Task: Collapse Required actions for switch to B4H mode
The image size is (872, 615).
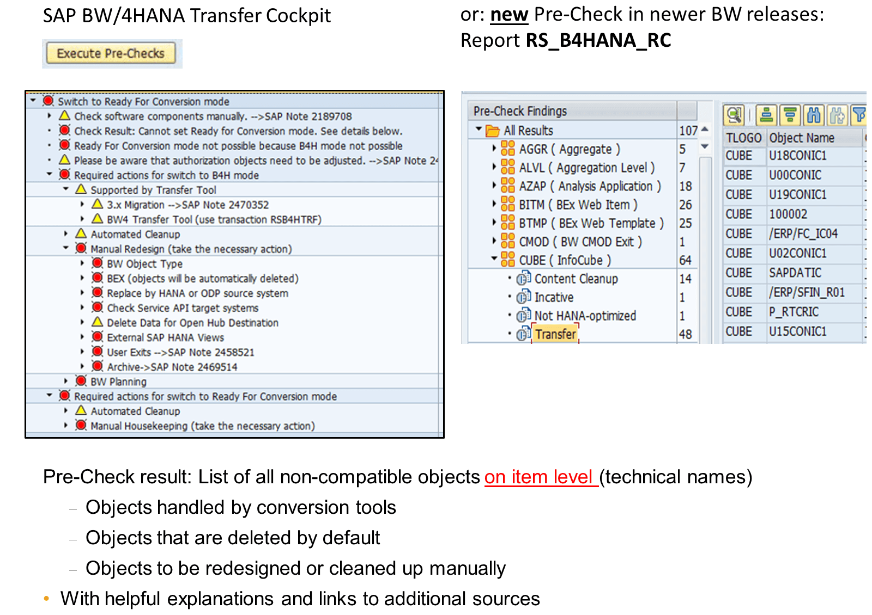Action: (50, 174)
